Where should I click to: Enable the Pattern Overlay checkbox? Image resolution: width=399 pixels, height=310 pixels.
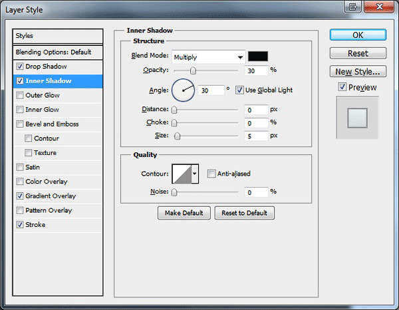20,210
